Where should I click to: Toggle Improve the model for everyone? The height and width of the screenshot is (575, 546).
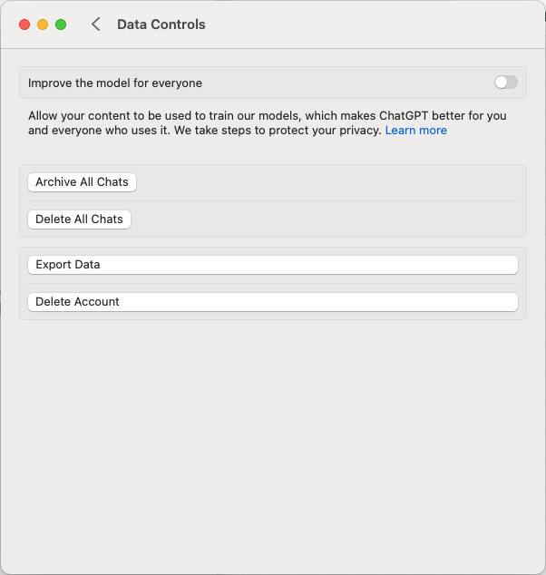point(506,83)
